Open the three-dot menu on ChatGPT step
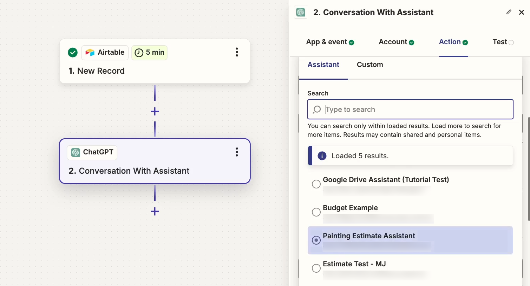The height and width of the screenshot is (286, 530). click(x=237, y=152)
